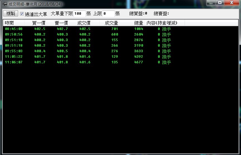Image resolution: width=241 pixels, height=155 pixels.
Task: Select the row timed 11:05:22
Action: (121, 57)
